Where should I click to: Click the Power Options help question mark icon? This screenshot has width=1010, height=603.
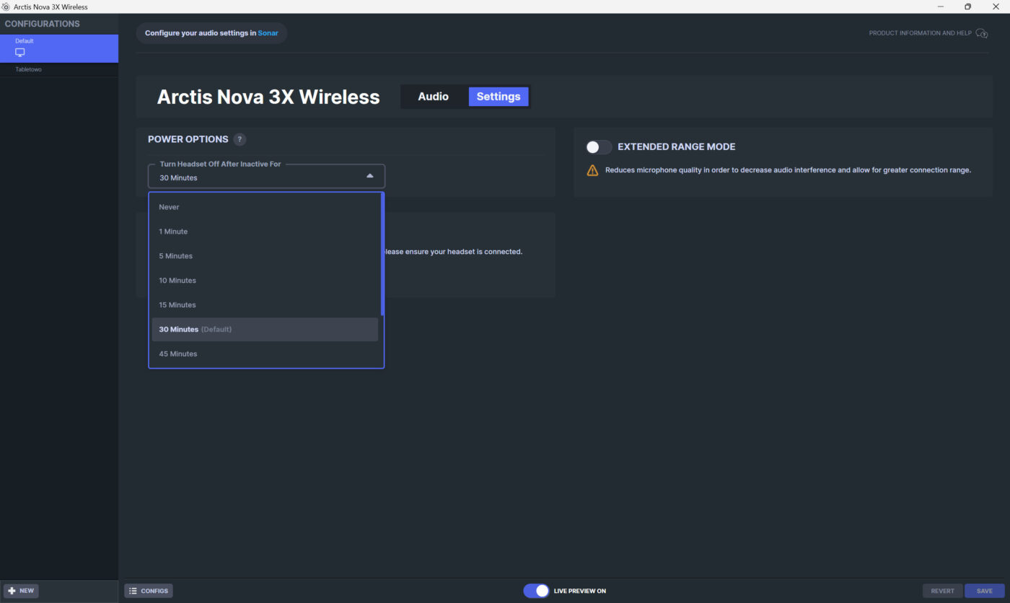pyautogui.click(x=240, y=139)
